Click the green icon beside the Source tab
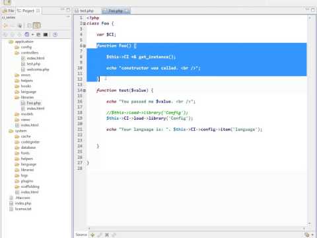The image size is (317, 238). click(x=92, y=235)
